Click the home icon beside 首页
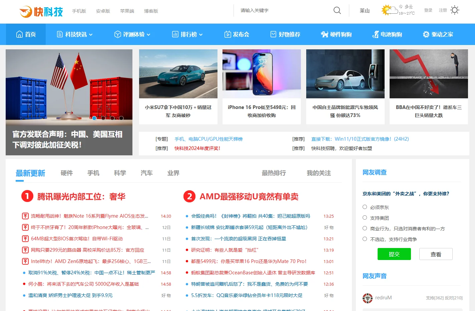This screenshot has width=475, height=311. pos(20,34)
